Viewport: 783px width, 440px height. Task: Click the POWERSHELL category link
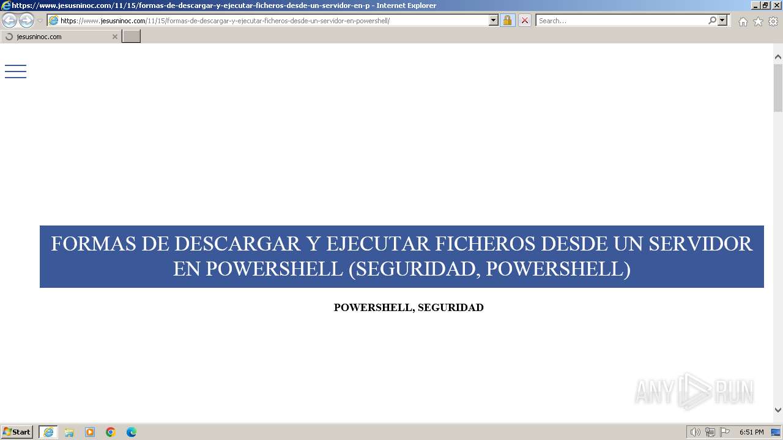point(373,307)
